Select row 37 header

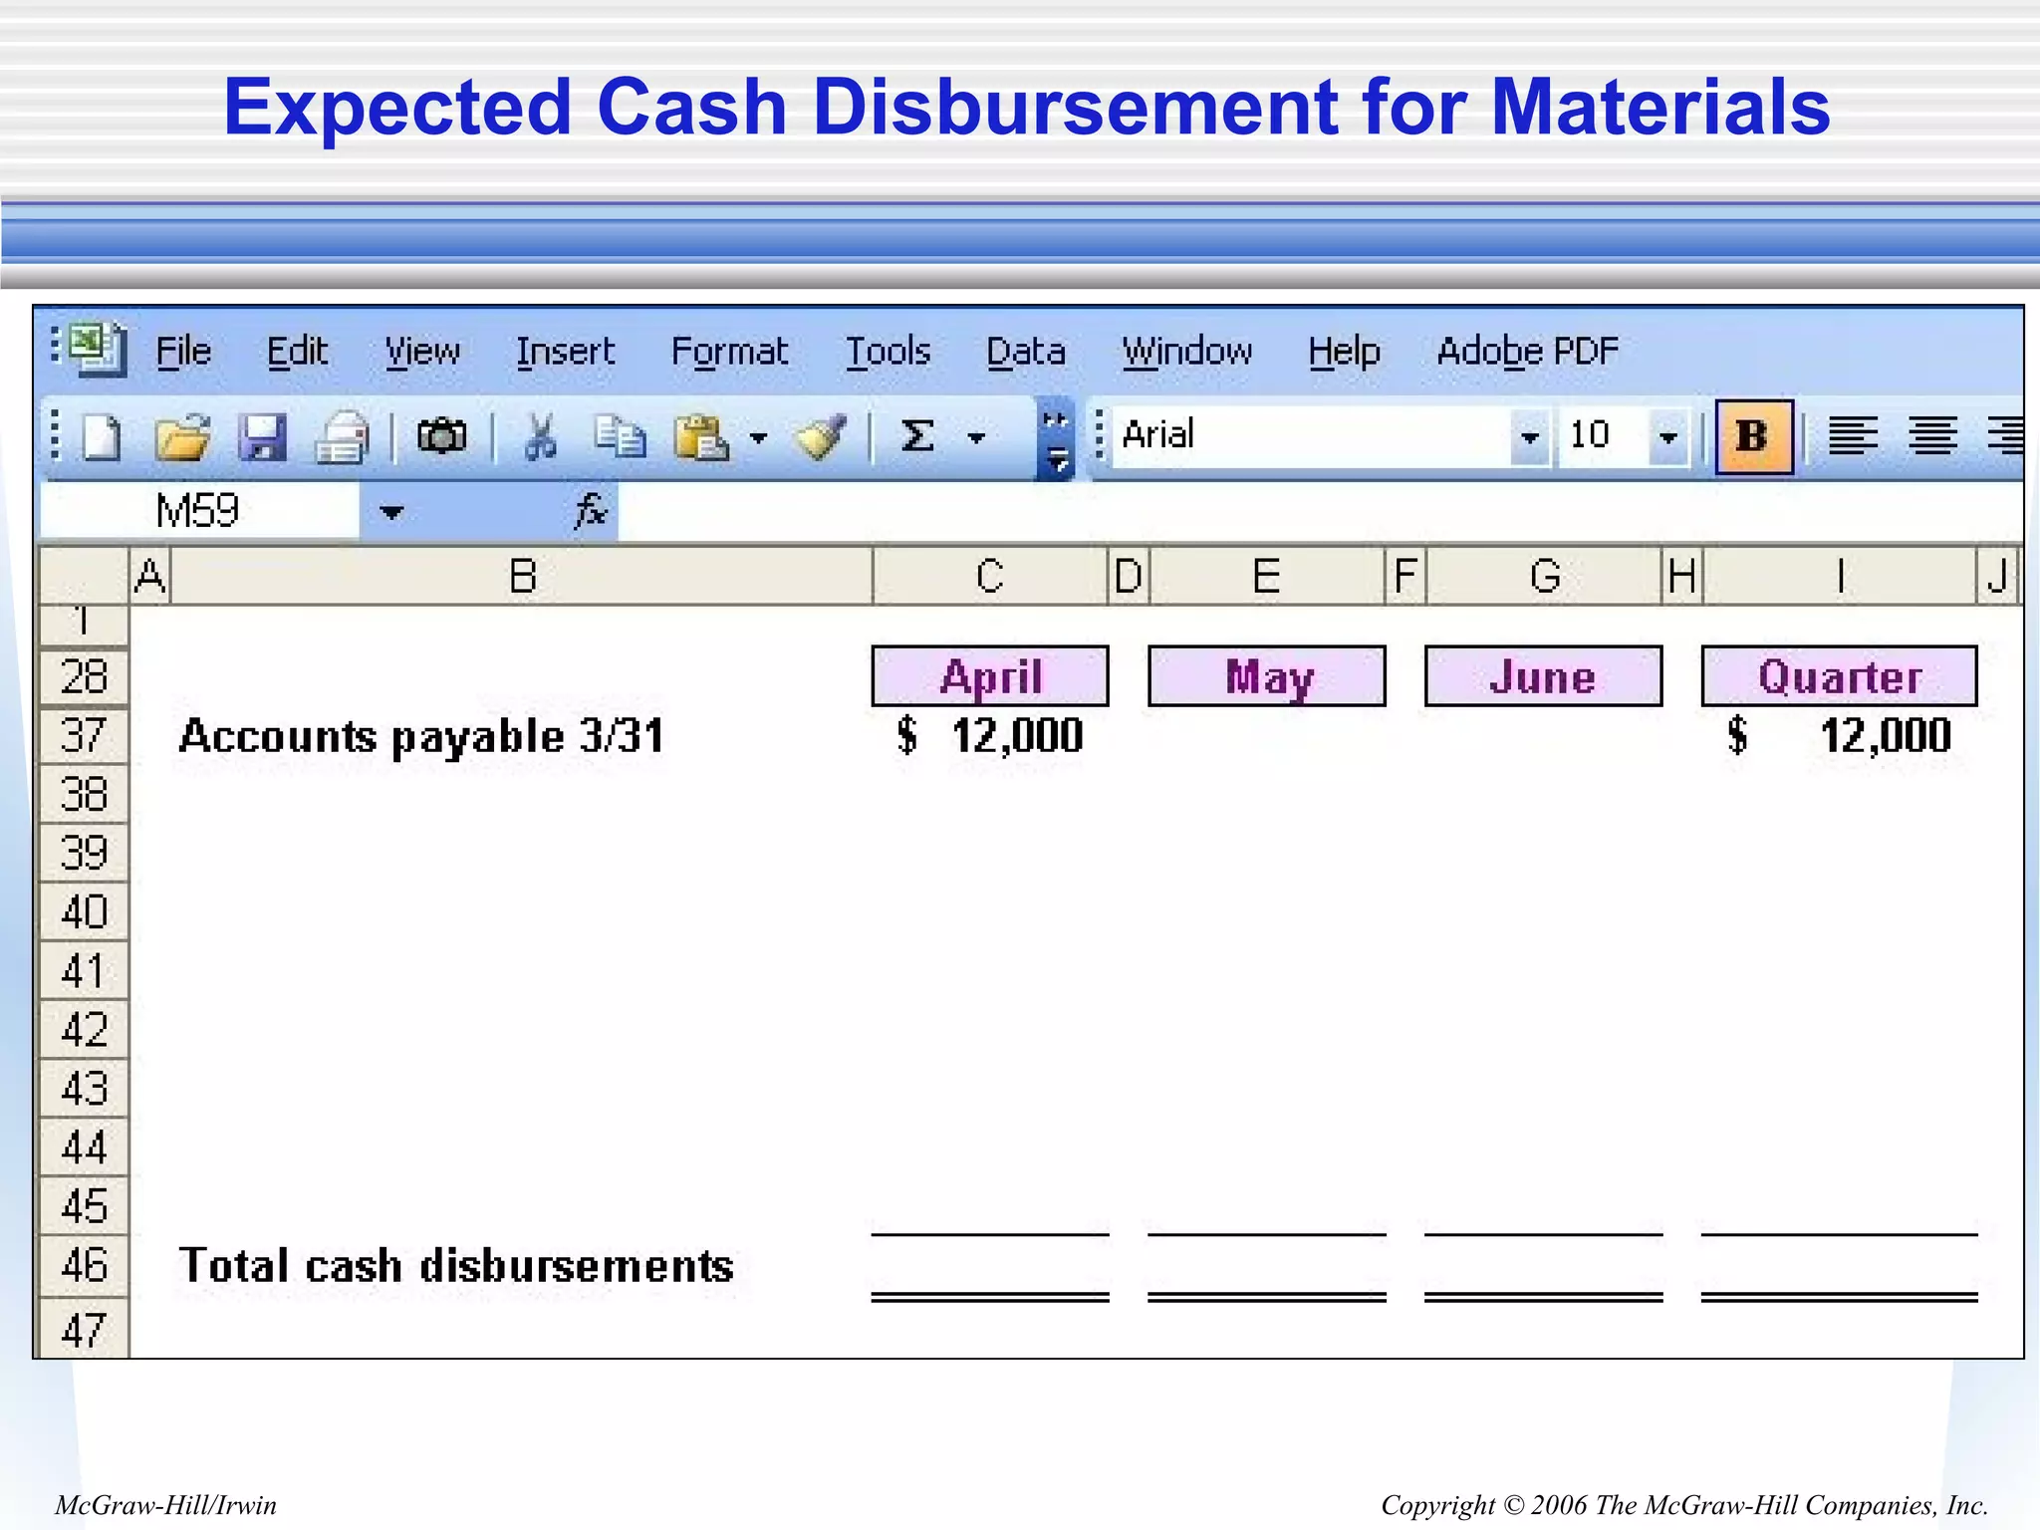point(84,736)
